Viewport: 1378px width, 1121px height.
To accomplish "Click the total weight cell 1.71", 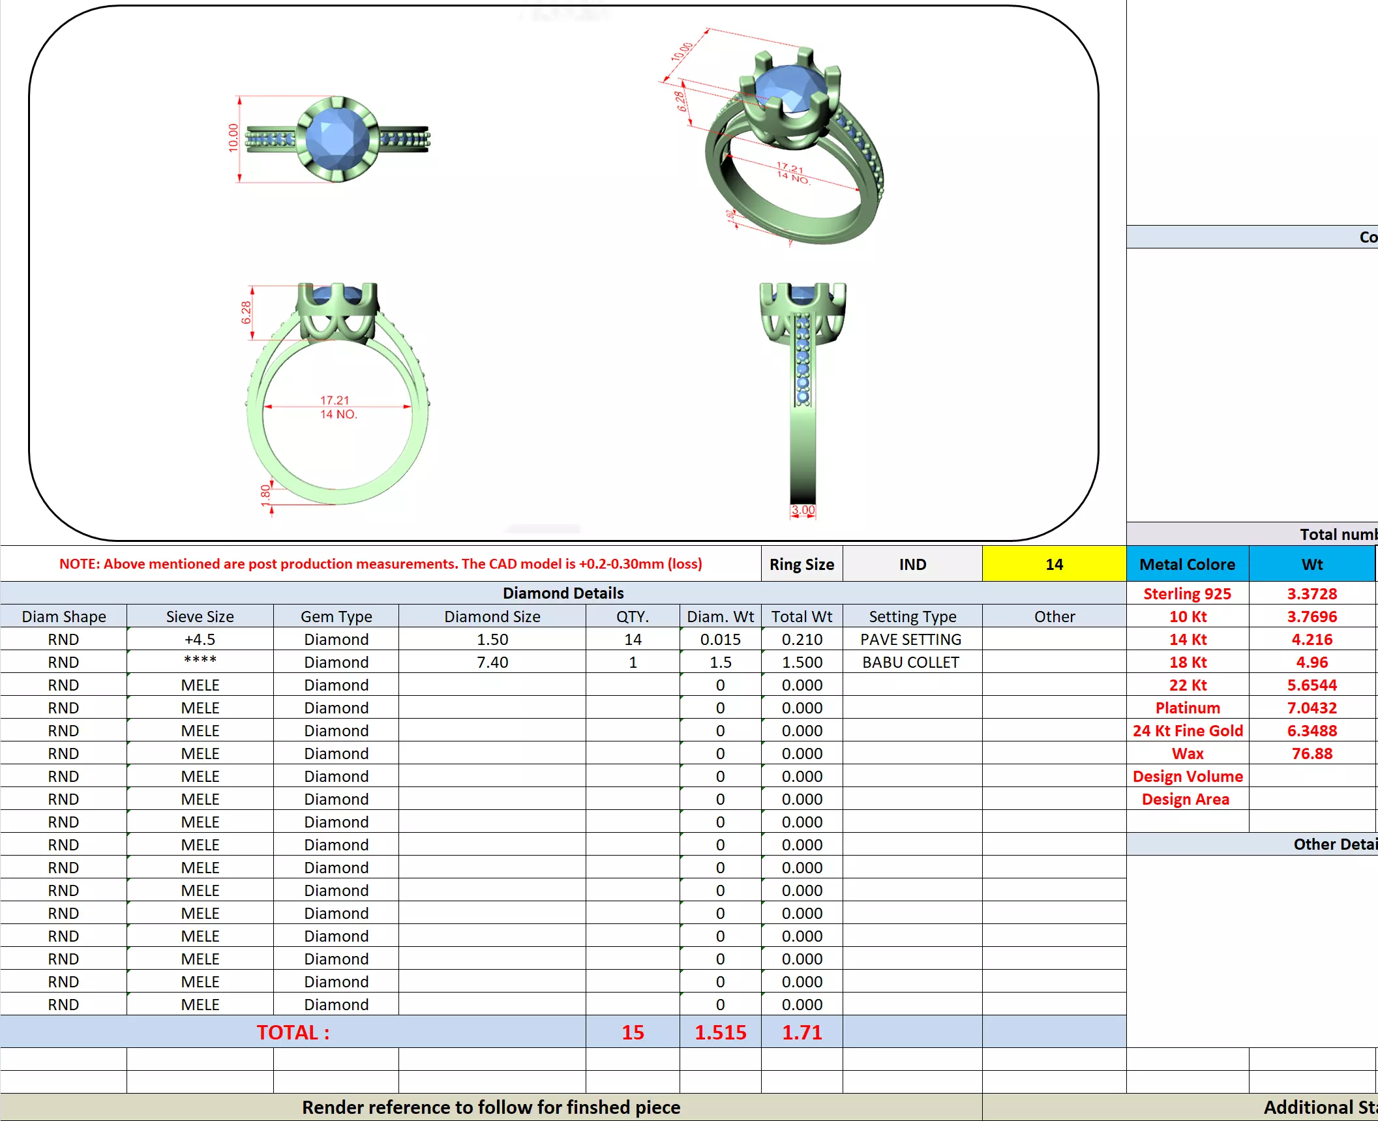I will [801, 1032].
